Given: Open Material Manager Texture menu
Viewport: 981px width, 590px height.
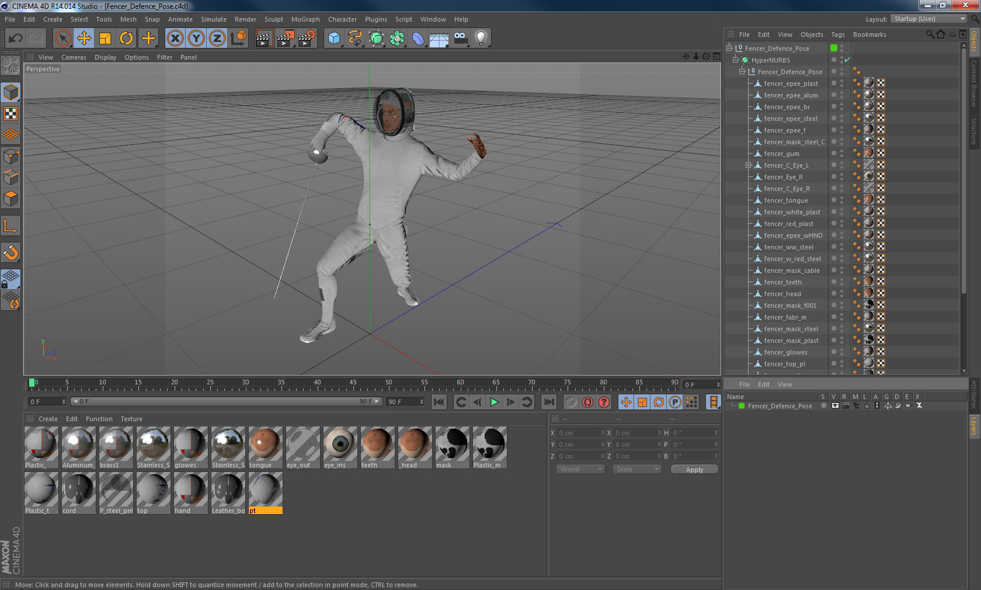Looking at the screenshot, I should 131,419.
